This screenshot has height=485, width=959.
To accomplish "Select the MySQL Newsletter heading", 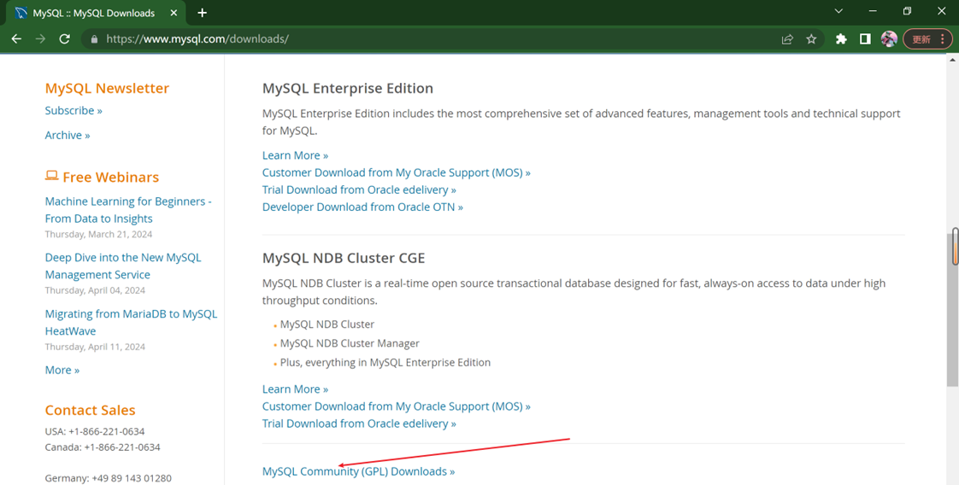I will 107,88.
